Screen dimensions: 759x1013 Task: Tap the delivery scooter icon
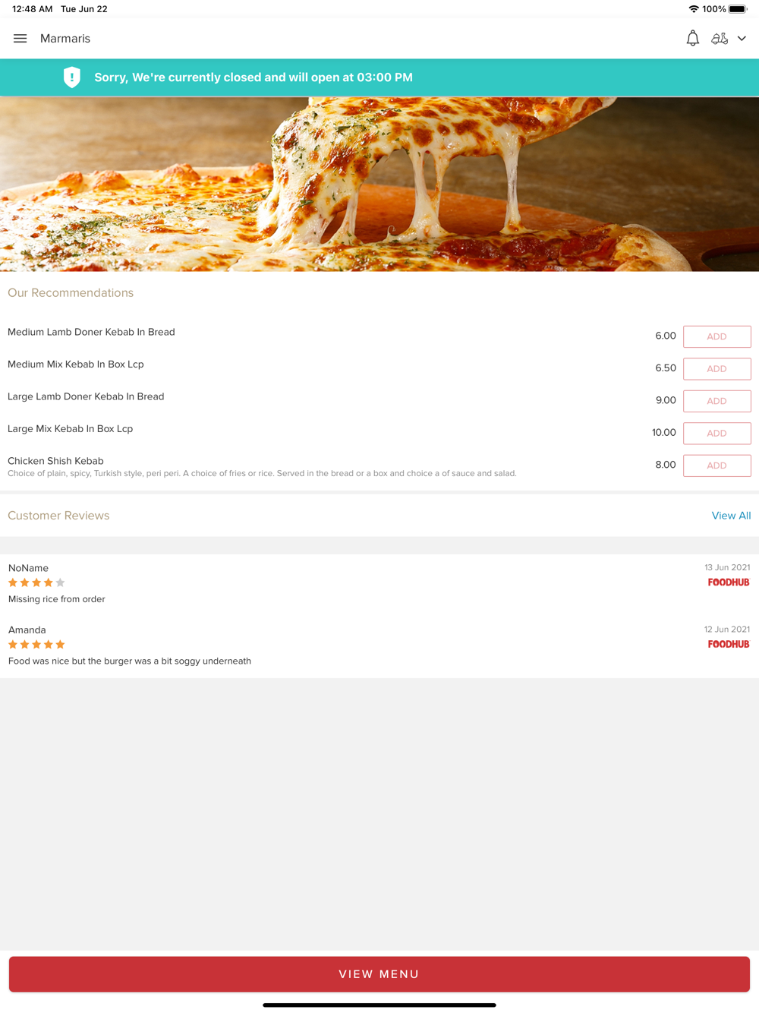point(720,38)
